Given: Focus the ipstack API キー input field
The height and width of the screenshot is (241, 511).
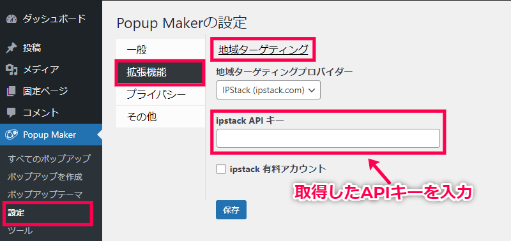Looking at the screenshot, I should tap(328, 138).
